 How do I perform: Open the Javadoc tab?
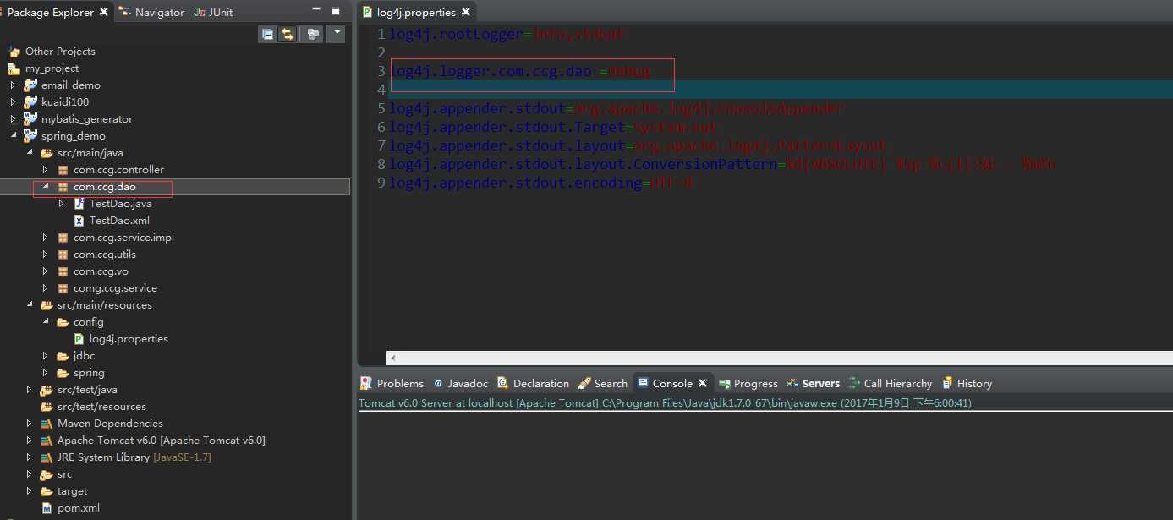[x=460, y=383]
